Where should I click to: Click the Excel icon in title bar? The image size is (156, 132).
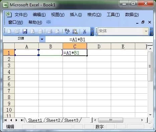click(5, 5)
